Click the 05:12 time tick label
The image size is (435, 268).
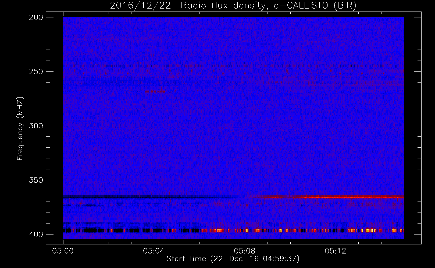click(336, 251)
